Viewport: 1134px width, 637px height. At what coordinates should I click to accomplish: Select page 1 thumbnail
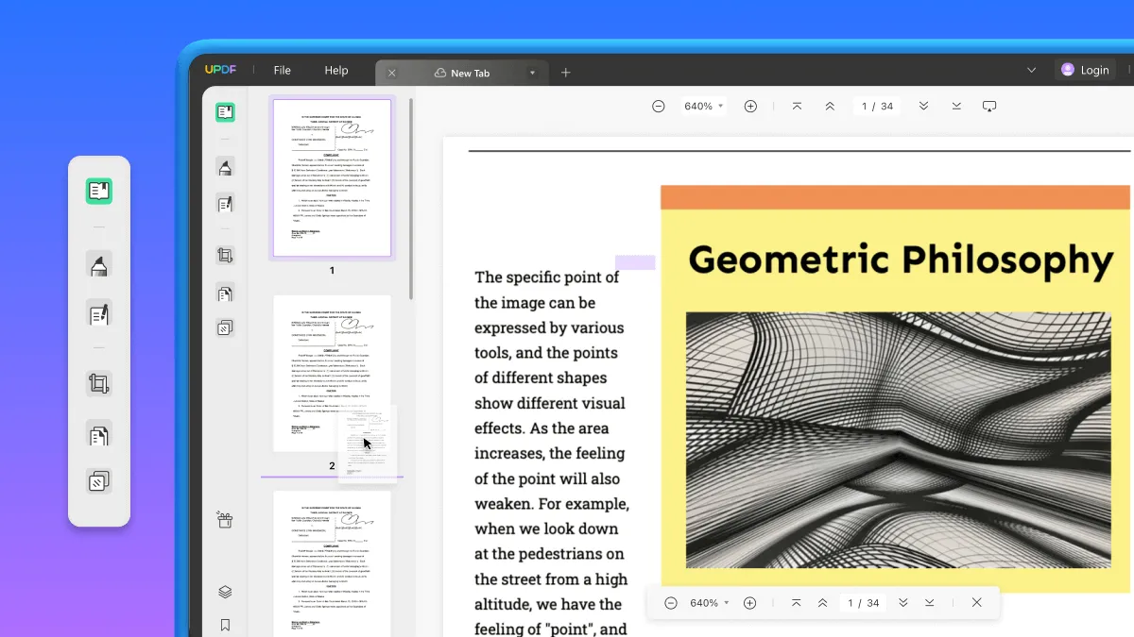click(332, 178)
